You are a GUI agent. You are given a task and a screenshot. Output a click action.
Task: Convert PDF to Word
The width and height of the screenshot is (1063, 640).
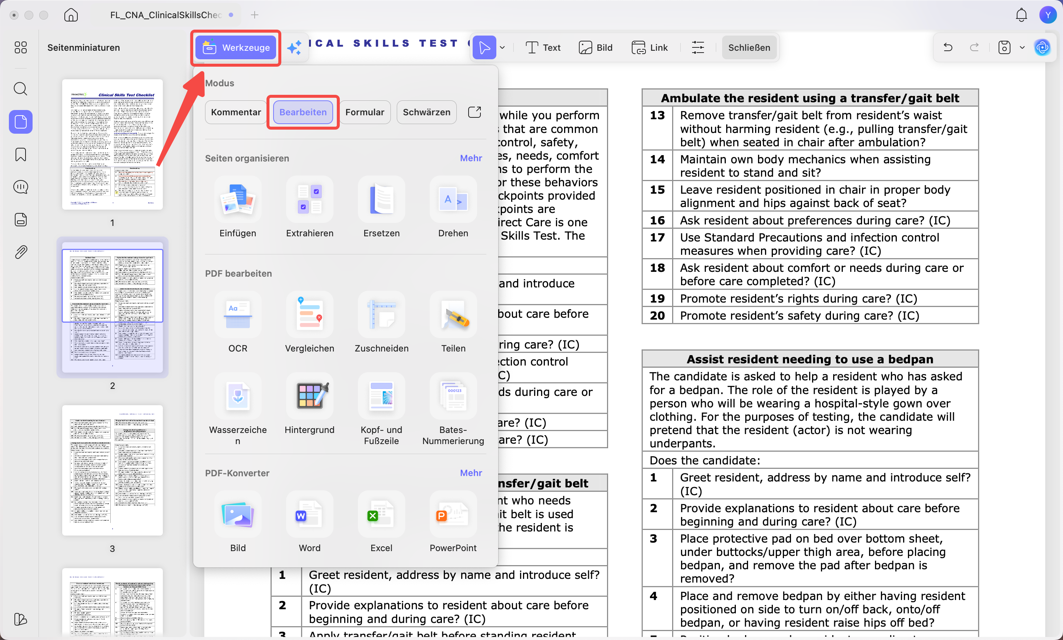(x=309, y=522)
